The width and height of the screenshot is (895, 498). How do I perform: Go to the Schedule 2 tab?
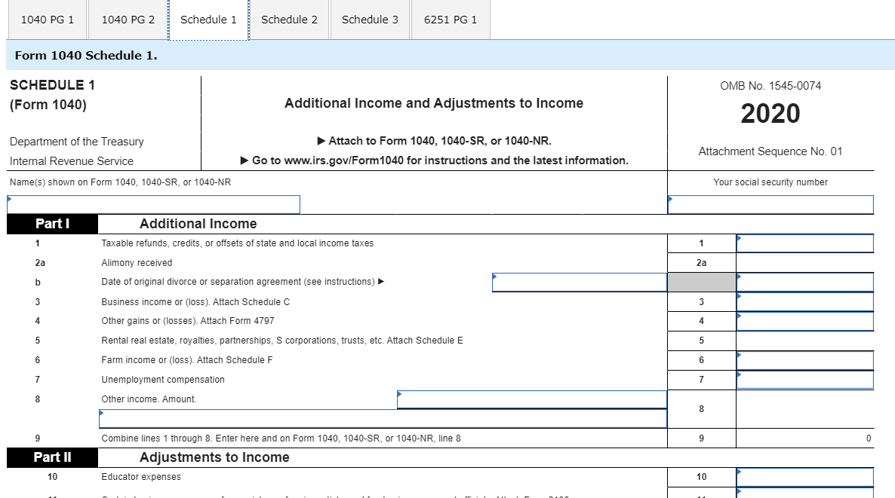(289, 20)
